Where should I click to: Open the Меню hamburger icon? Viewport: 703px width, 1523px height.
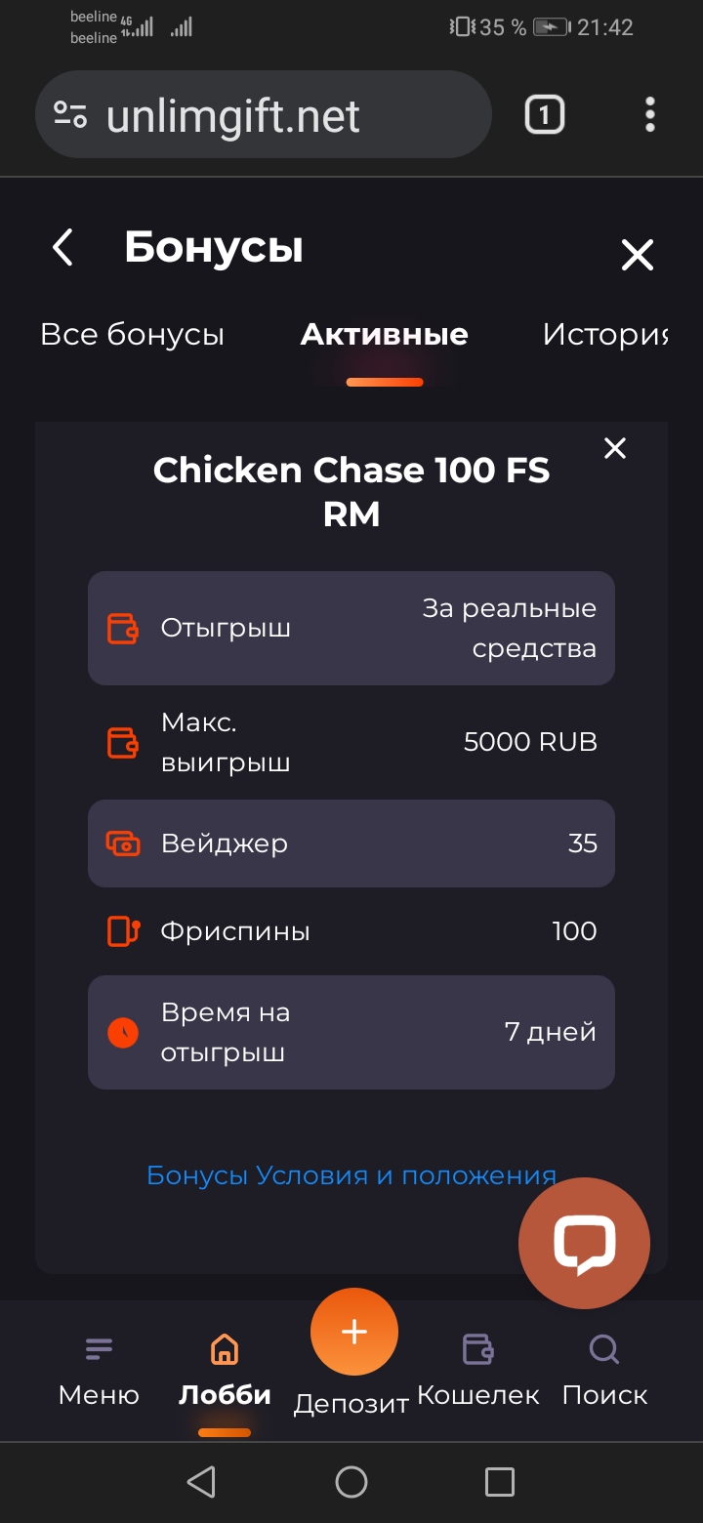pos(99,1349)
